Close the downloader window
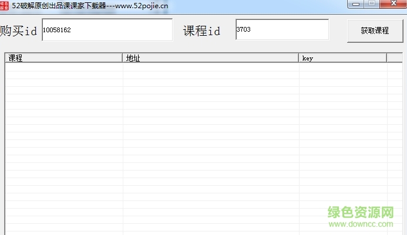Screen dimensions: 407x235 [x=393, y=4]
